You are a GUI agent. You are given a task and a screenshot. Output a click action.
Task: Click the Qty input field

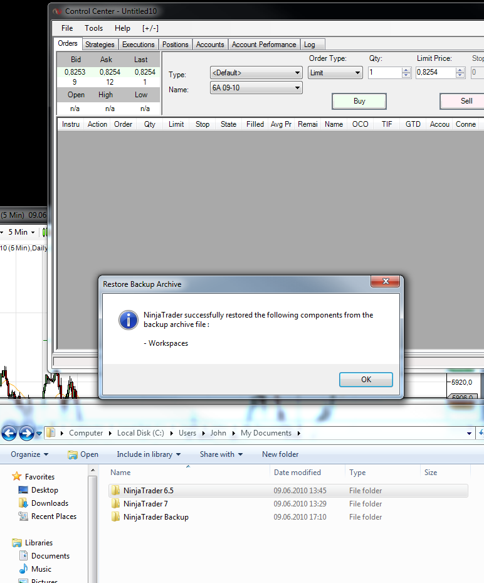coord(385,73)
